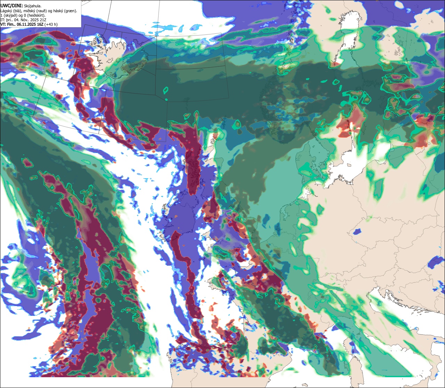445x388 pixels.
Task: Click the '1 (skýjað) og 0 (heiðskírt).' line
Action: pos(23,15)
